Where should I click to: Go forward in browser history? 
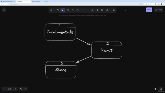point(4,4)
